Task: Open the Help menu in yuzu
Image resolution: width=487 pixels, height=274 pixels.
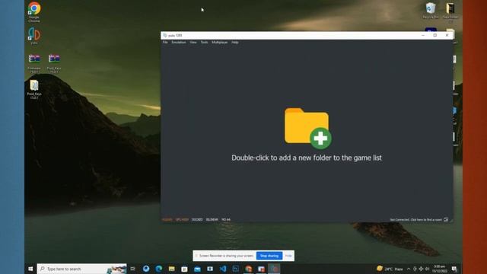Action: point(235,43)
